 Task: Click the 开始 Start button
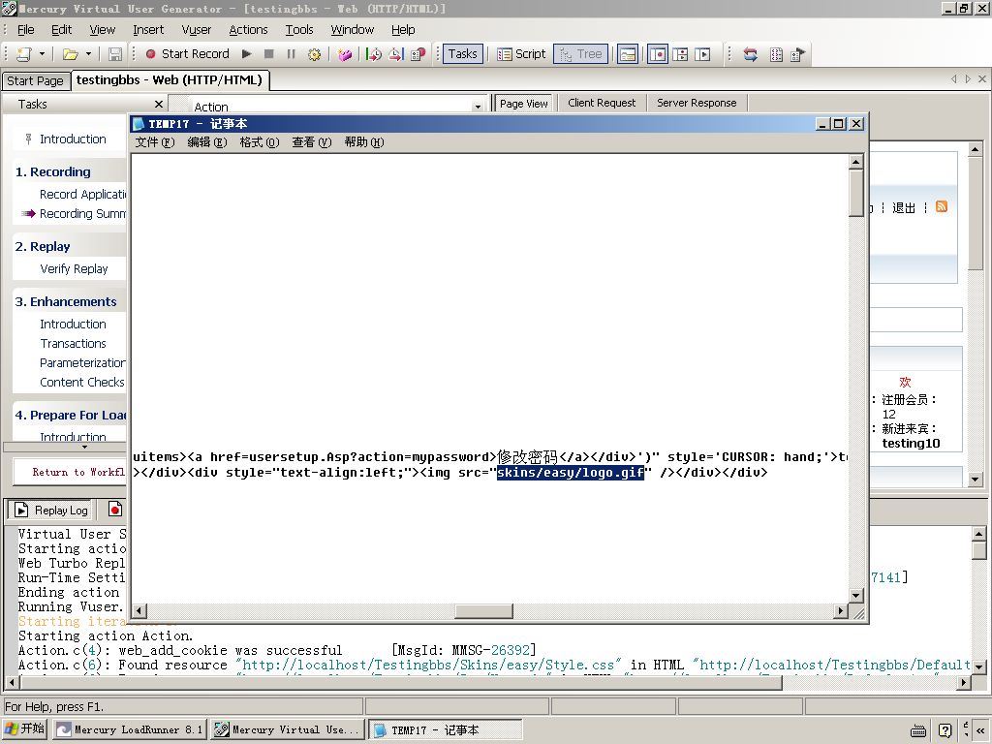click(x=24, y=728)
